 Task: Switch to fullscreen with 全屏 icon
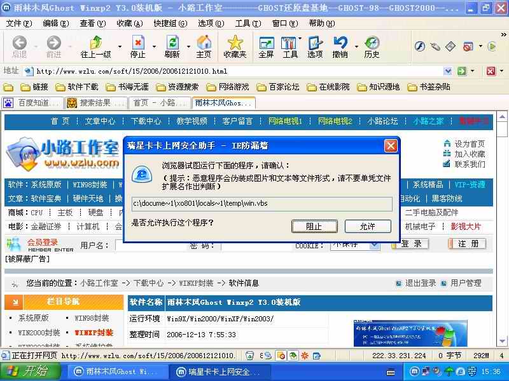pos(266,46)
